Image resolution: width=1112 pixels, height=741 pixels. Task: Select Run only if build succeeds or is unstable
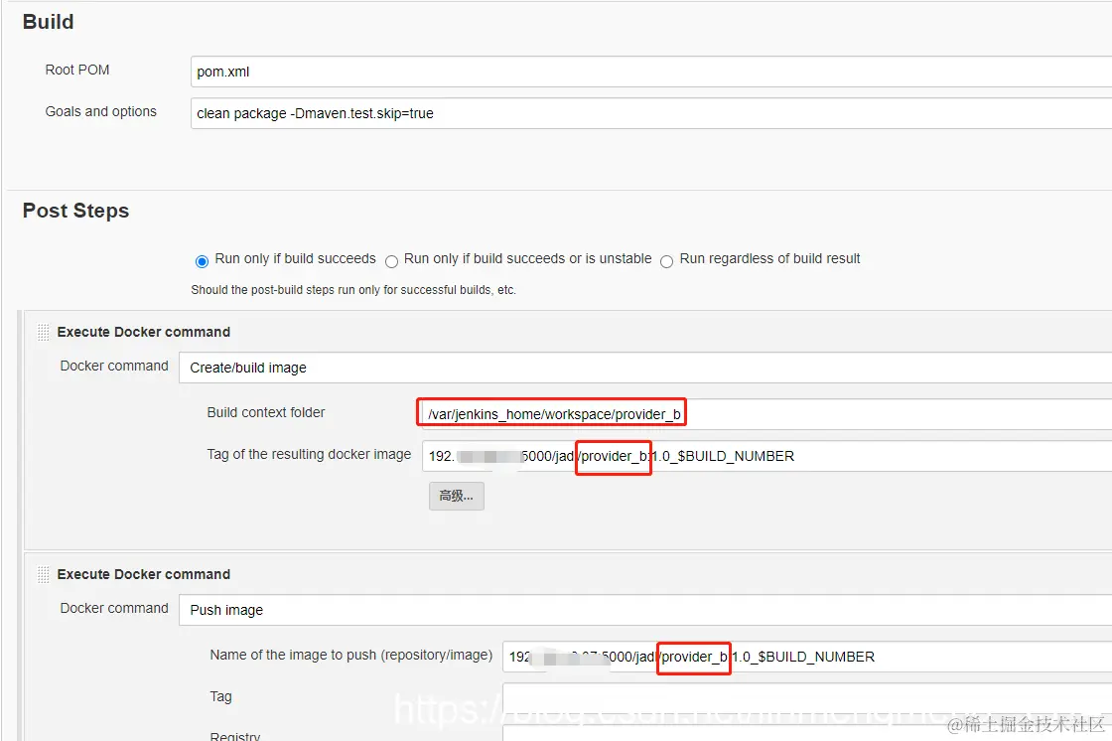coord(391,261)
